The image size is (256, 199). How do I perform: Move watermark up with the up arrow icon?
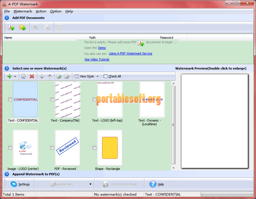[50, 76]
